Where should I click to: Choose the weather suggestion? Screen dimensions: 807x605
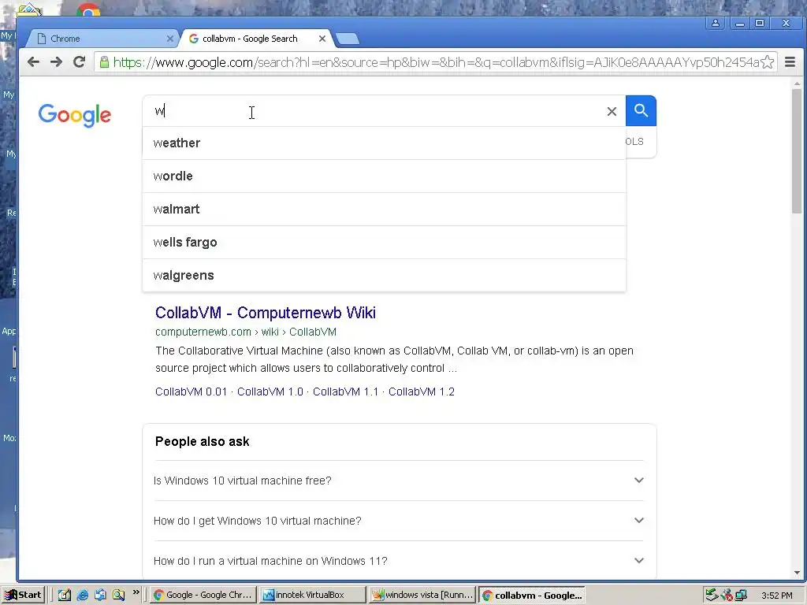click(384, 143)
